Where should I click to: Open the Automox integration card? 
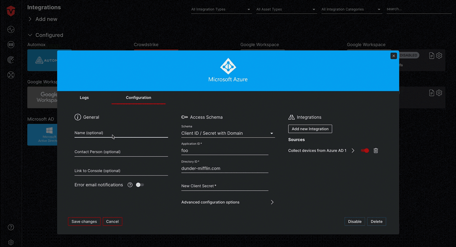tap(42, 60)
